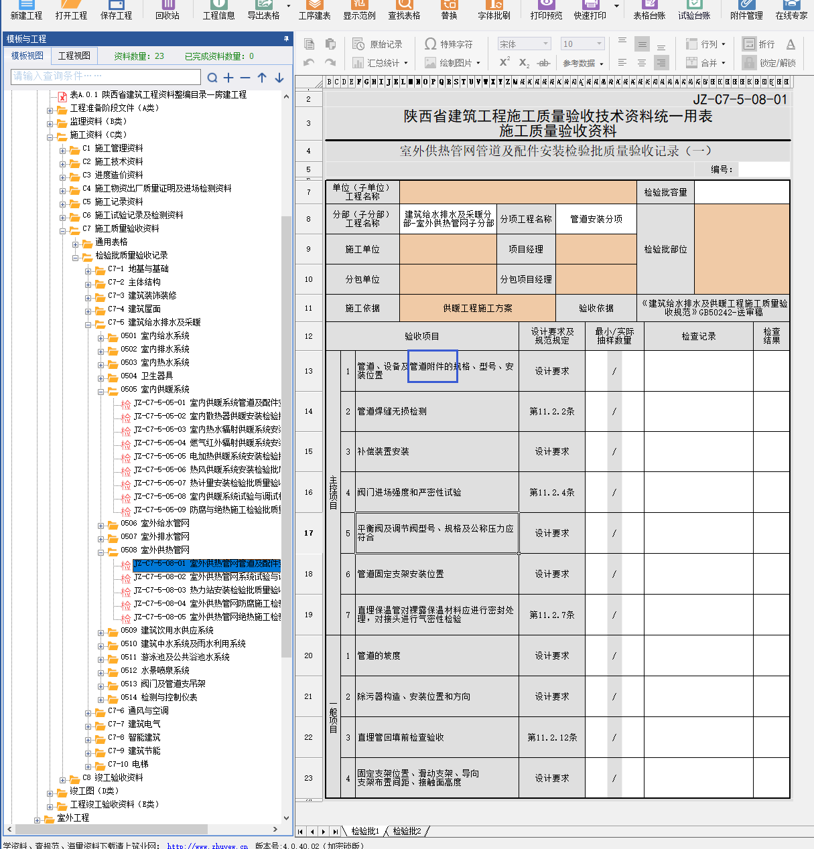
Task: Expand the 0506 室外给水管网 tree node
Action: click(100, 526)
